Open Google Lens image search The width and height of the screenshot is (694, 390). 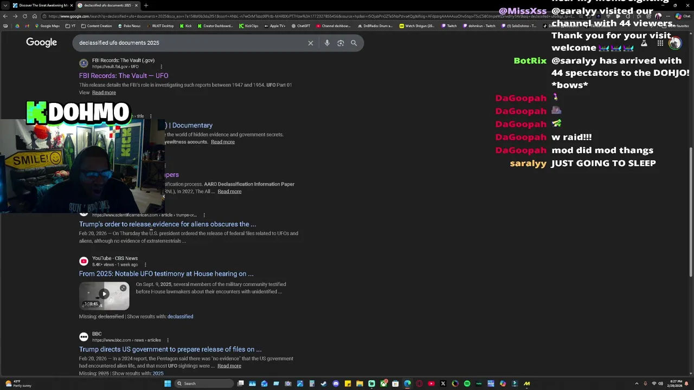[340, 43]
